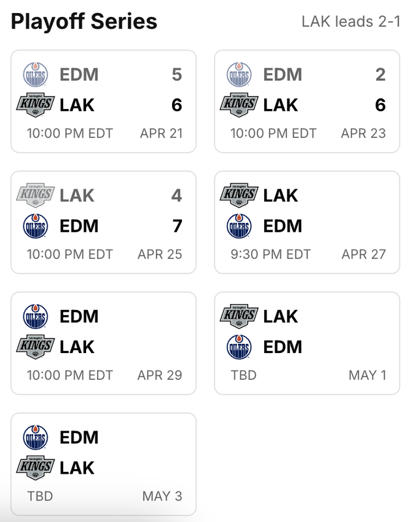Screen dimensions: 414x522
Task: Click the Oilers logo in the May 3 game
Action: point(36,437)
